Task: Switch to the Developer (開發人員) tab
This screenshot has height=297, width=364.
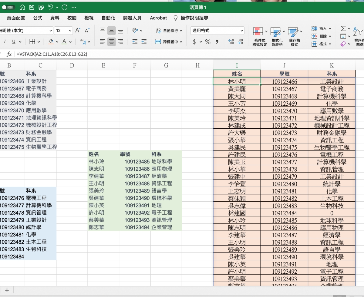Action: tap(132, 18)
